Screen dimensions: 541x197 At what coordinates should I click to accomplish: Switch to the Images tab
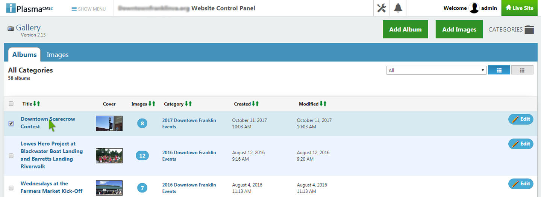pos(58,54)
